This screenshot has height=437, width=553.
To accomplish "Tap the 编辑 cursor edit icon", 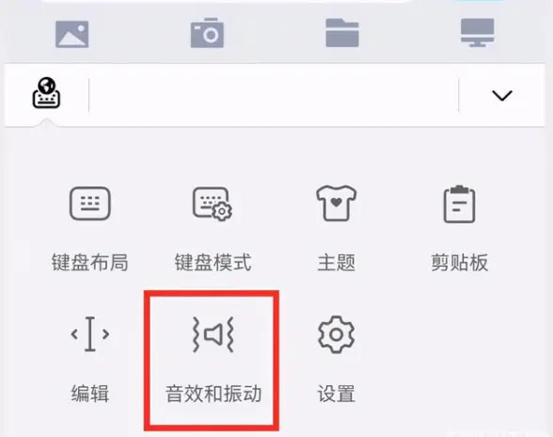I will [90, 333].
